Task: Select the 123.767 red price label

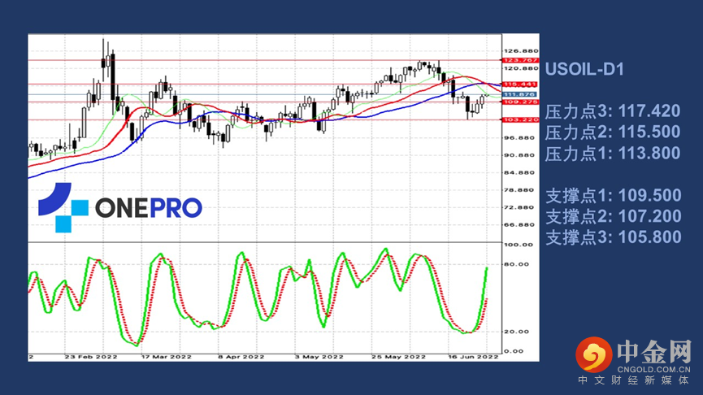Action: pyautogui.click(x=519, y=60)
